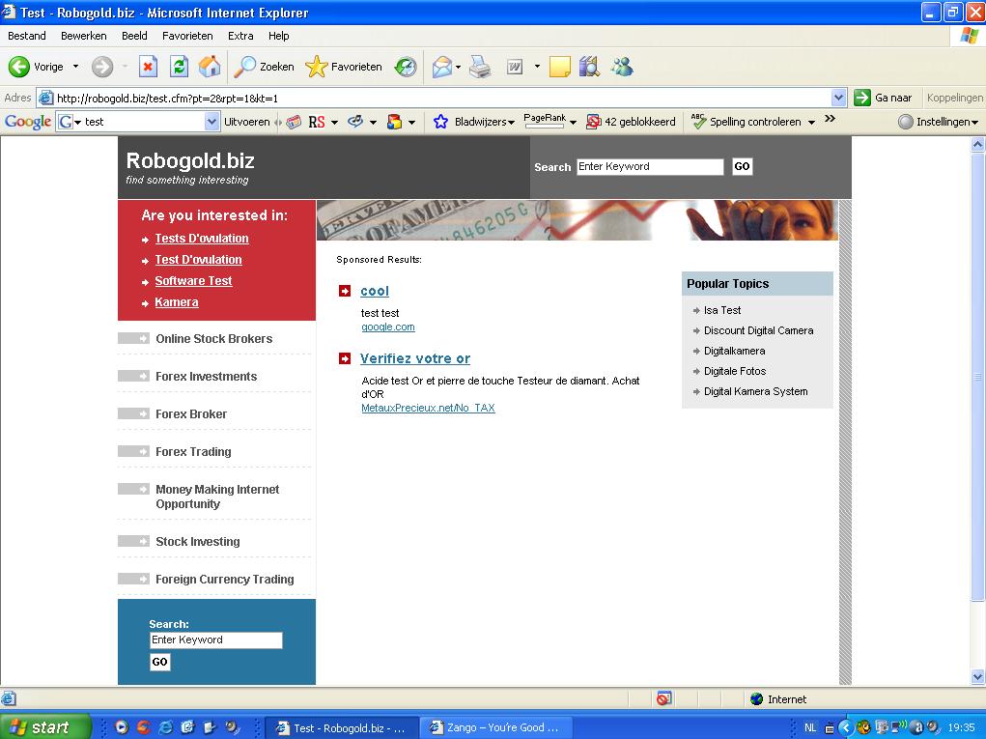Click the NL language indicator in tray
986x739 pixels.
810,727
